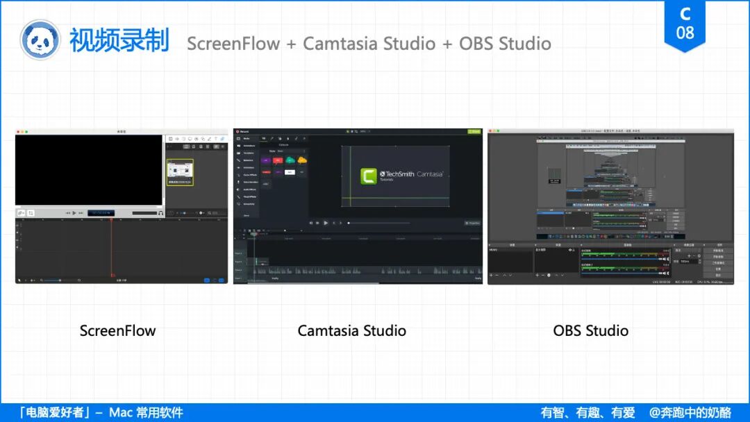Open source properties gear in OBS sources panel

click(x=549, y=276)
